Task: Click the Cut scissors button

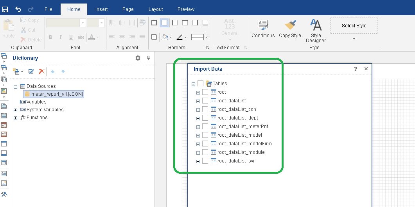Action: [28, 30]
